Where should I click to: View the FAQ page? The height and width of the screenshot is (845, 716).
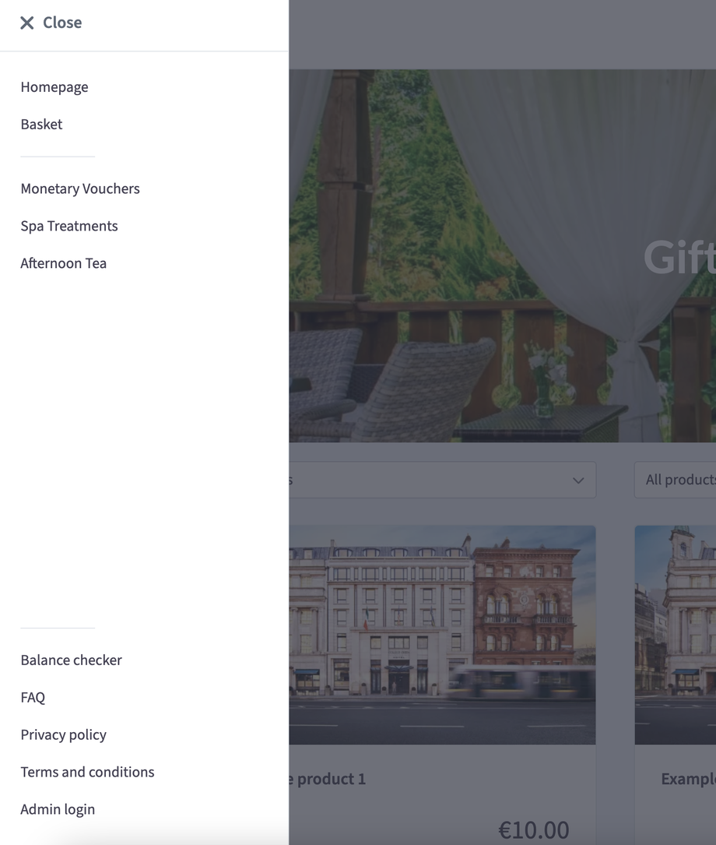click(33, 697)
